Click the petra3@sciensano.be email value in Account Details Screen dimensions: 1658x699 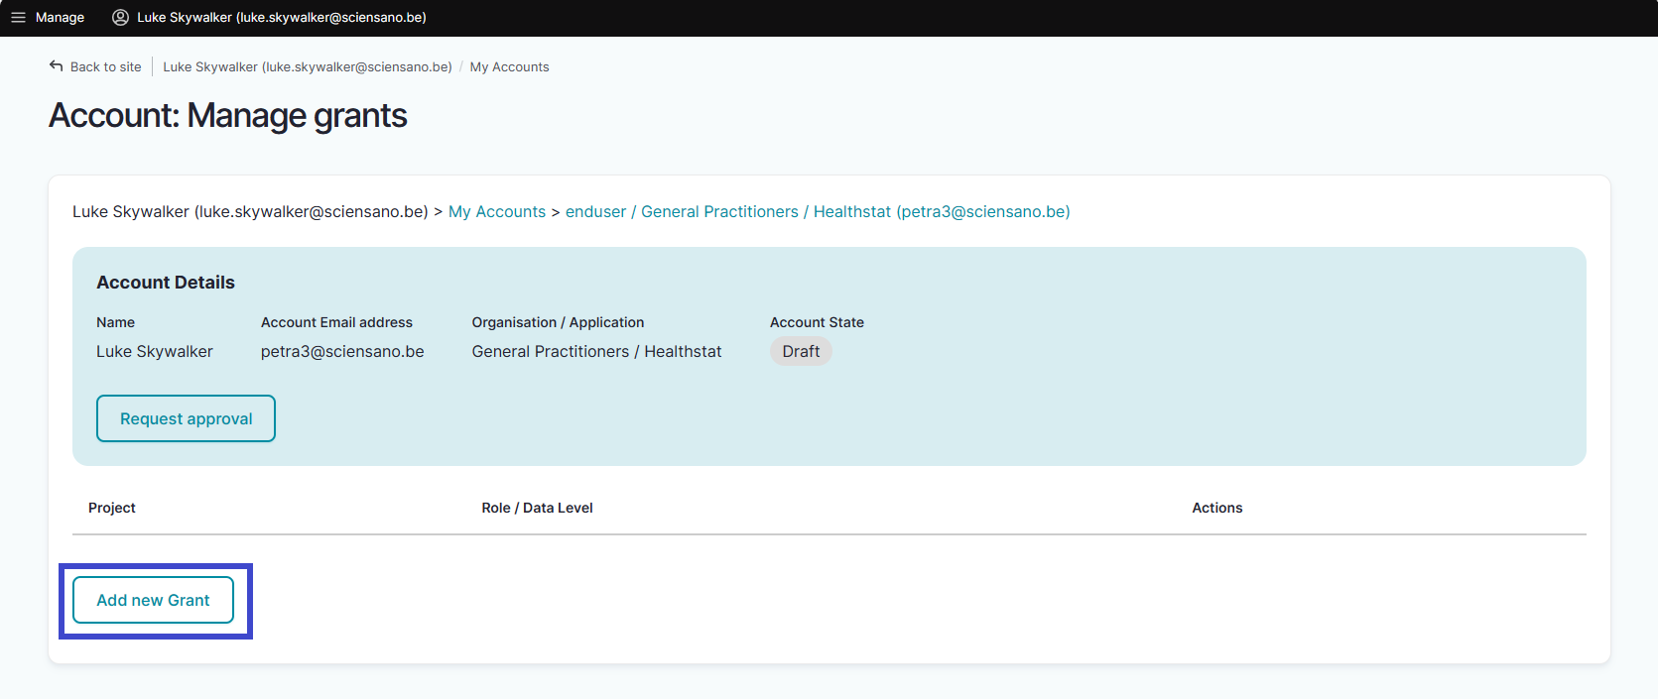tap(342, 352)
